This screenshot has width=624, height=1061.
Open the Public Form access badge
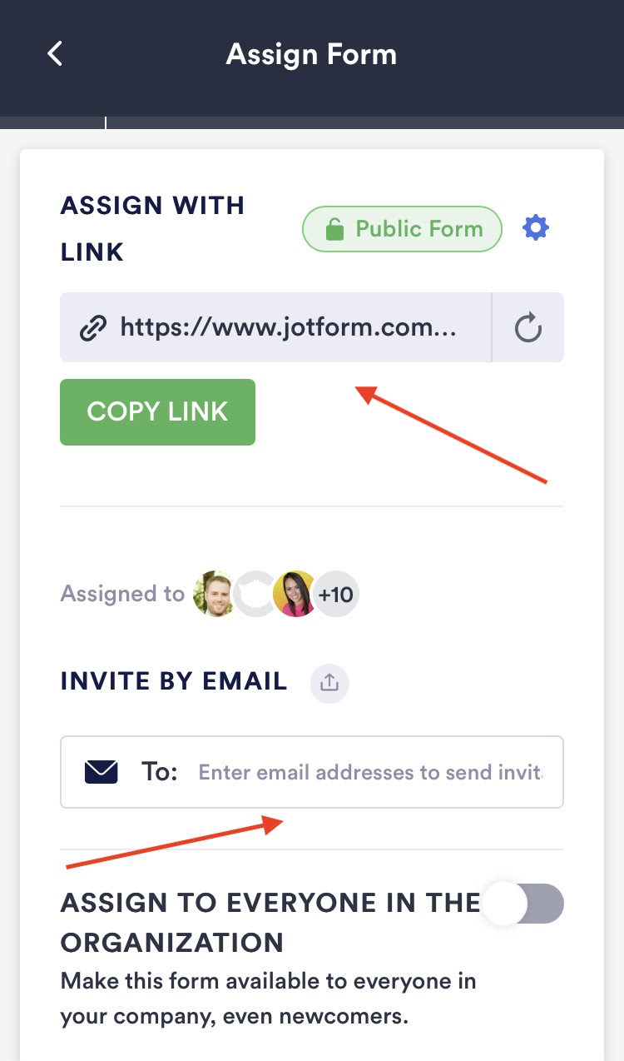pyautogui.click(x=403, y=229)
